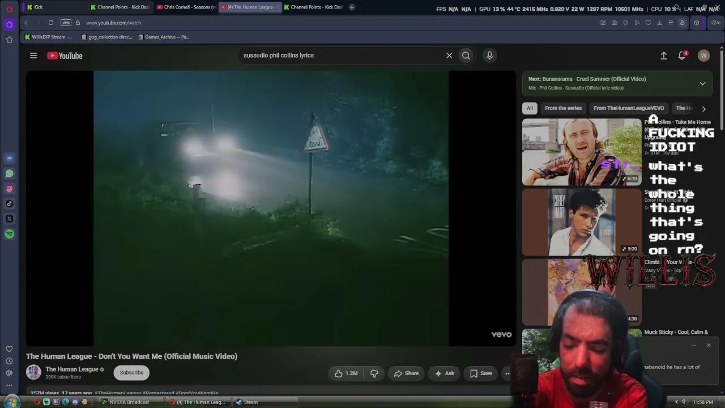Switch to the Chris Cornell Seasons tab

186,7
